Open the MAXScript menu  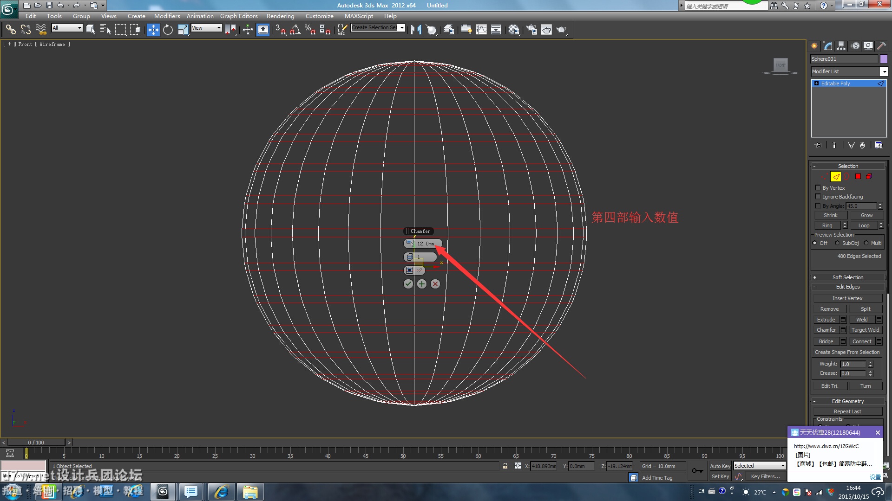click(359, 16)
